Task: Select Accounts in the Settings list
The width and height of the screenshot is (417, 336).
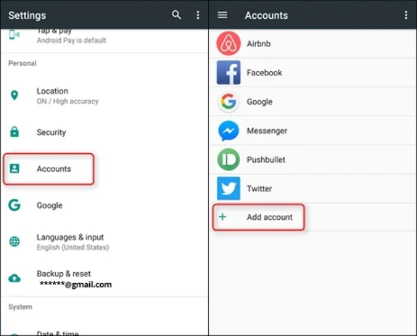Action: 53,169
